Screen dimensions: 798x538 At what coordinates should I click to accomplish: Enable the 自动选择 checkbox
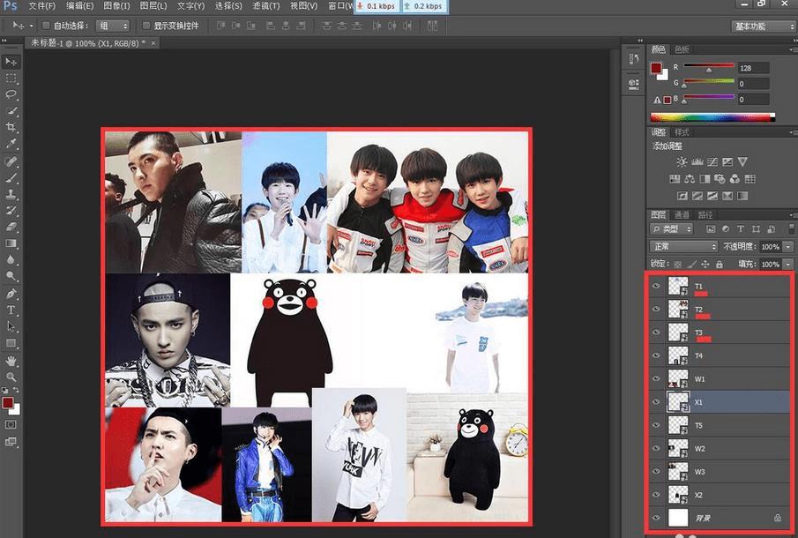point(46,26)
